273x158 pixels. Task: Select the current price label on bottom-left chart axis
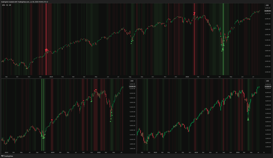point(132,86)
